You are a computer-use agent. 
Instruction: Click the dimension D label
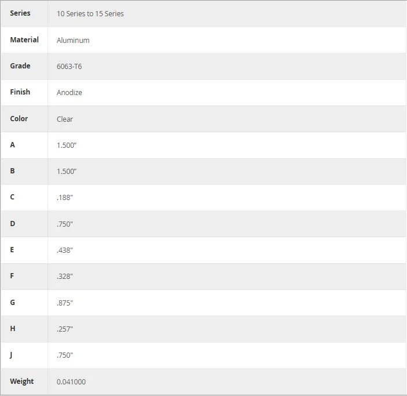pyautogui.click(x=12, y=224)
